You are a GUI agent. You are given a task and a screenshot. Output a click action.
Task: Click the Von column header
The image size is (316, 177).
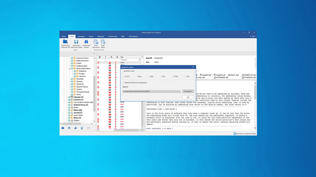[130, 57]
